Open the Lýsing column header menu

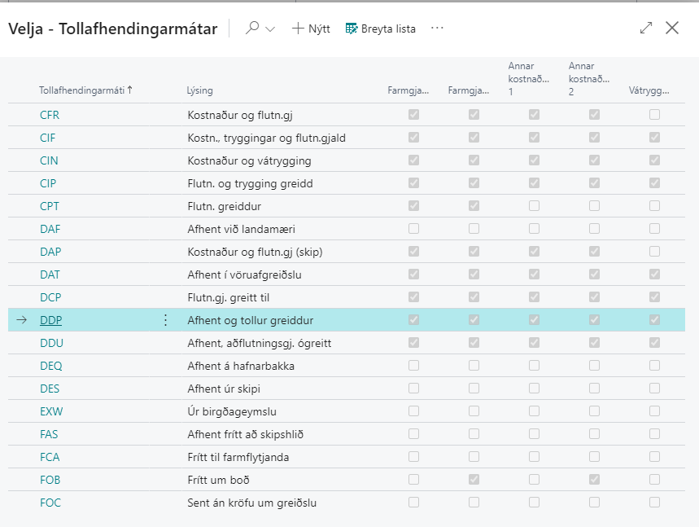pos(200,90)
